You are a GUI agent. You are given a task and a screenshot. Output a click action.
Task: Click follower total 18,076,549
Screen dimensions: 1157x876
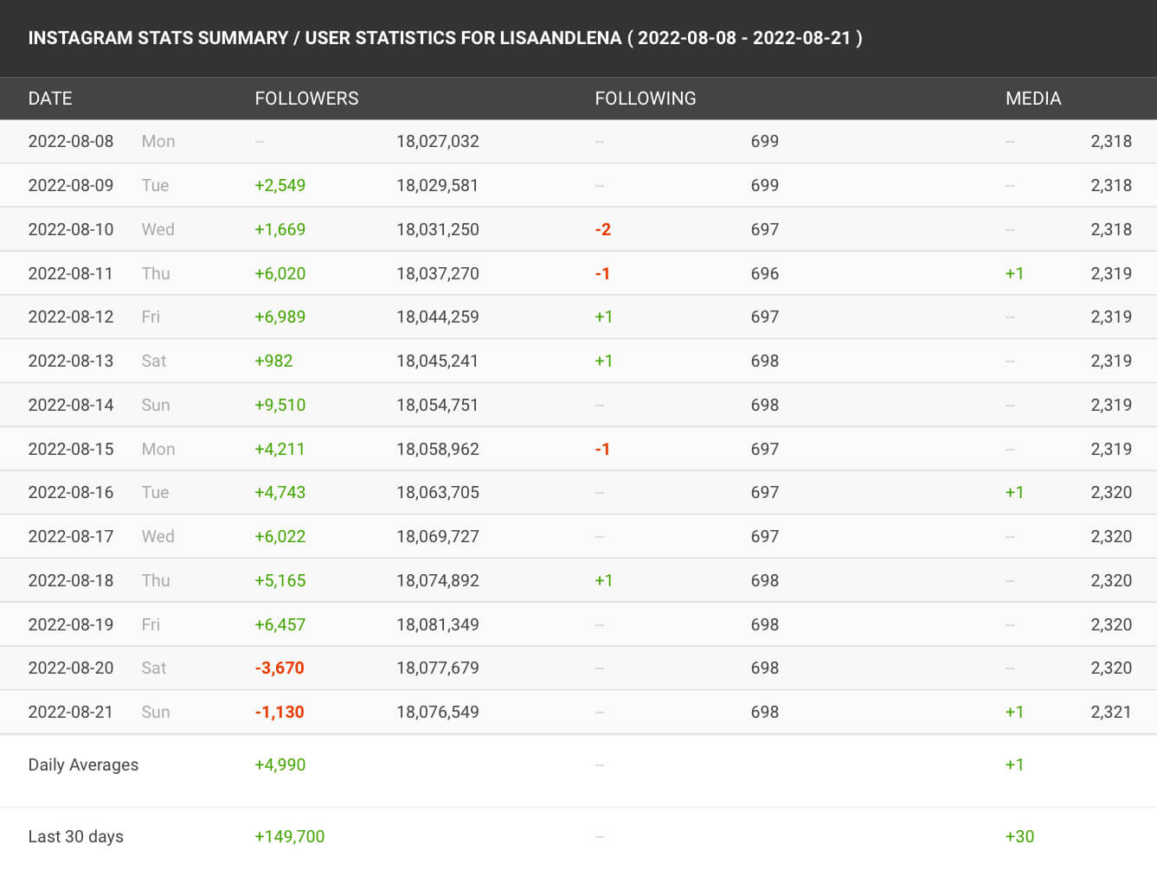438,712
